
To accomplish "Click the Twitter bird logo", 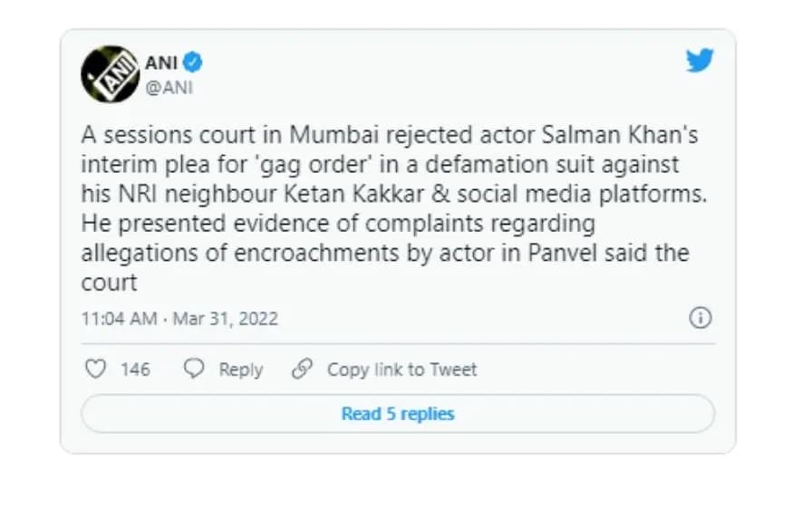I will [x=700, y=61].
